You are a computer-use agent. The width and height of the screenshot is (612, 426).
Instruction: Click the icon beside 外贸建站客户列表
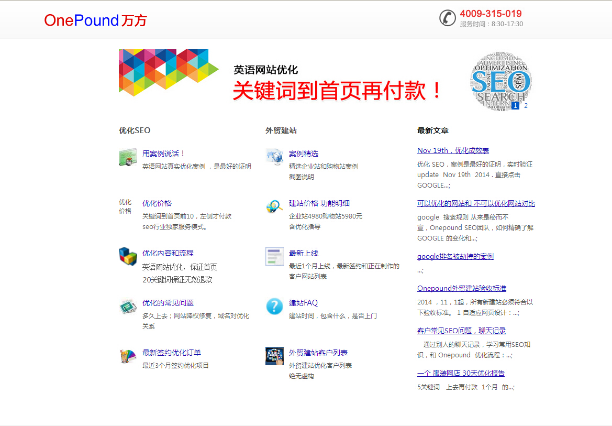tap(274, 356)
